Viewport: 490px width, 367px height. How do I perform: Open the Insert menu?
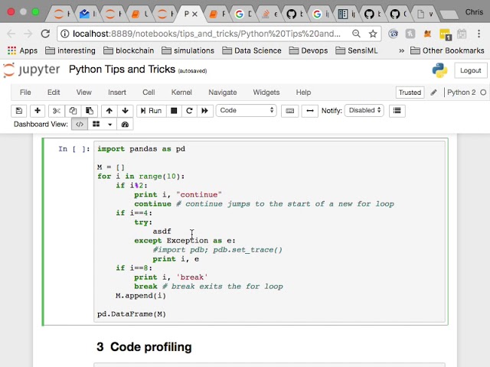click(117, 93)
